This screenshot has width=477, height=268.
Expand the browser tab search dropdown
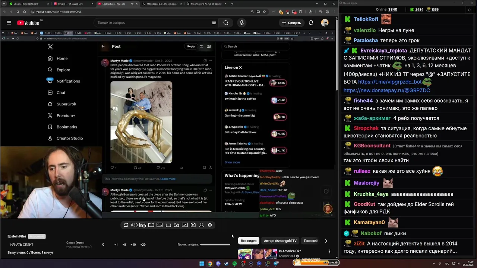click(x=3, y=4)
